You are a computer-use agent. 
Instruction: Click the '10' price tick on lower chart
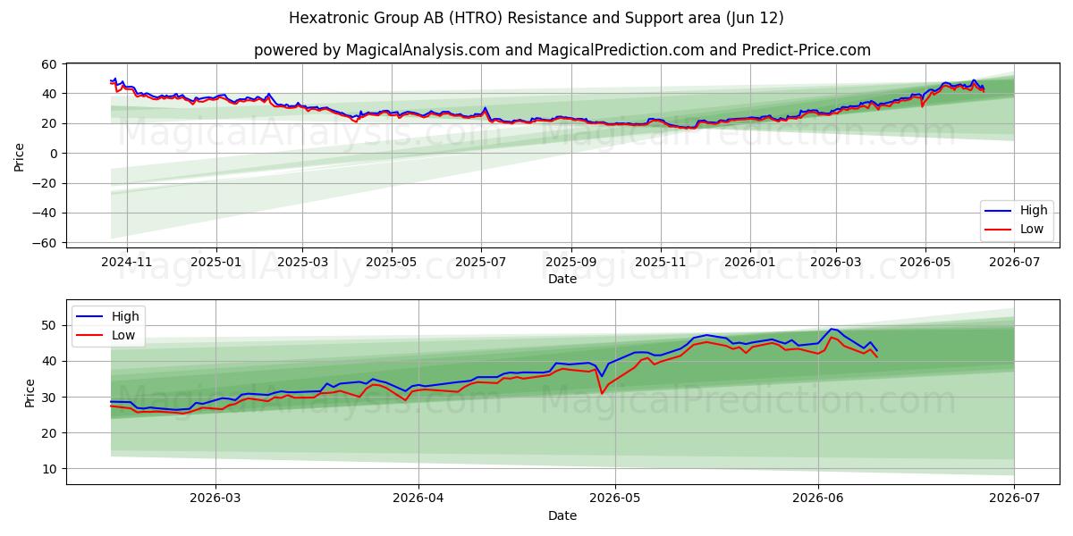point(49,469)
